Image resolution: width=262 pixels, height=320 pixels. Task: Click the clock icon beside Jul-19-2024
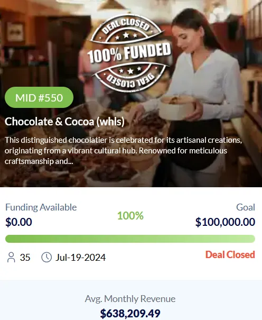tap(46, 257)
